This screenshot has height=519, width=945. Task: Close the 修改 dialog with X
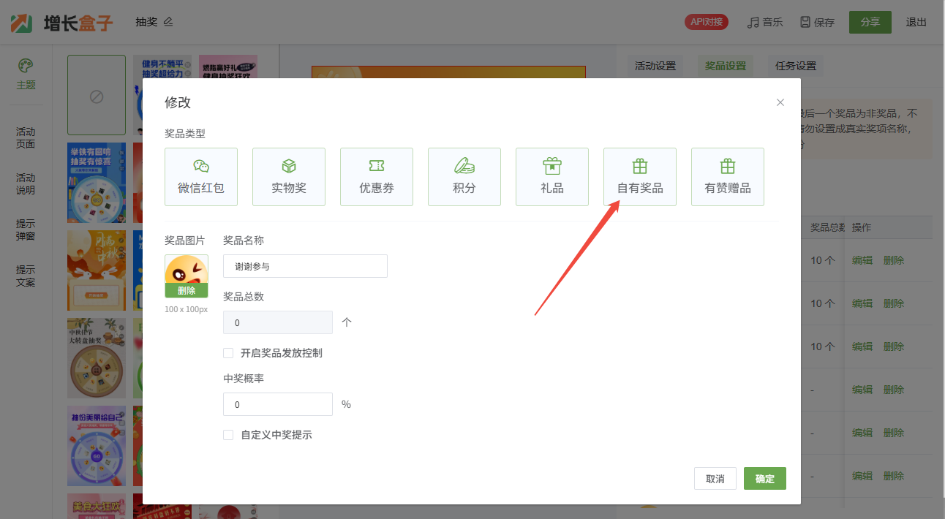tap(780, 102)
